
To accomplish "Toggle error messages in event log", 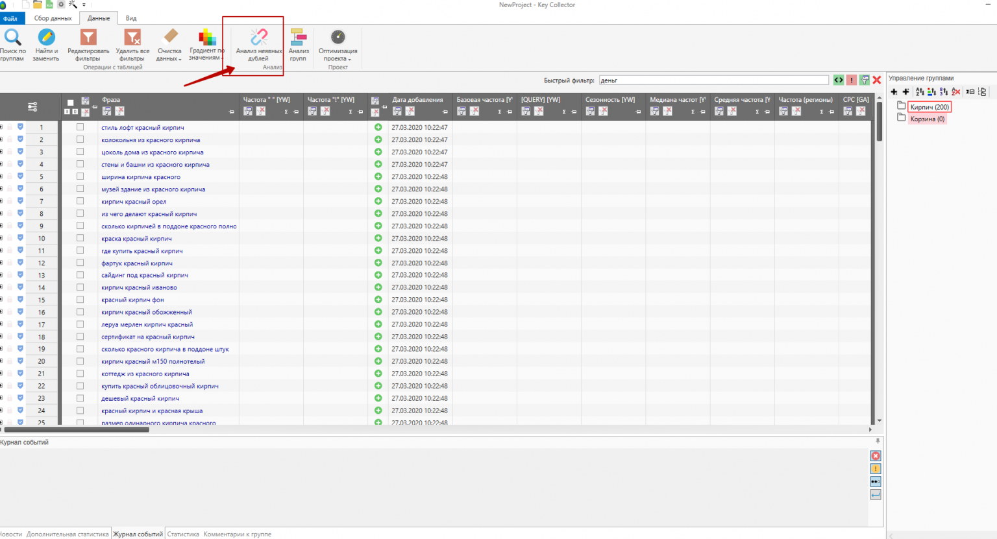I will (876, 456).
